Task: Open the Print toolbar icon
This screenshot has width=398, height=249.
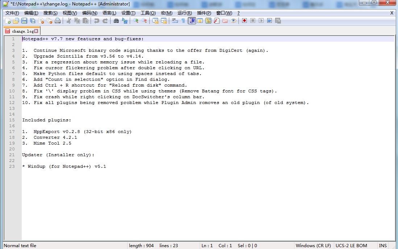Action: (57, 21)
